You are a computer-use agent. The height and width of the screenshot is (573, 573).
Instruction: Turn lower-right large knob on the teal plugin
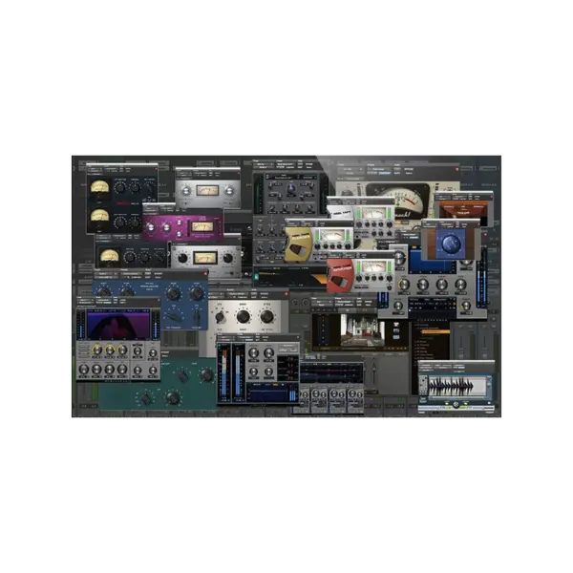pyautogui.click(x=173, y=398)
